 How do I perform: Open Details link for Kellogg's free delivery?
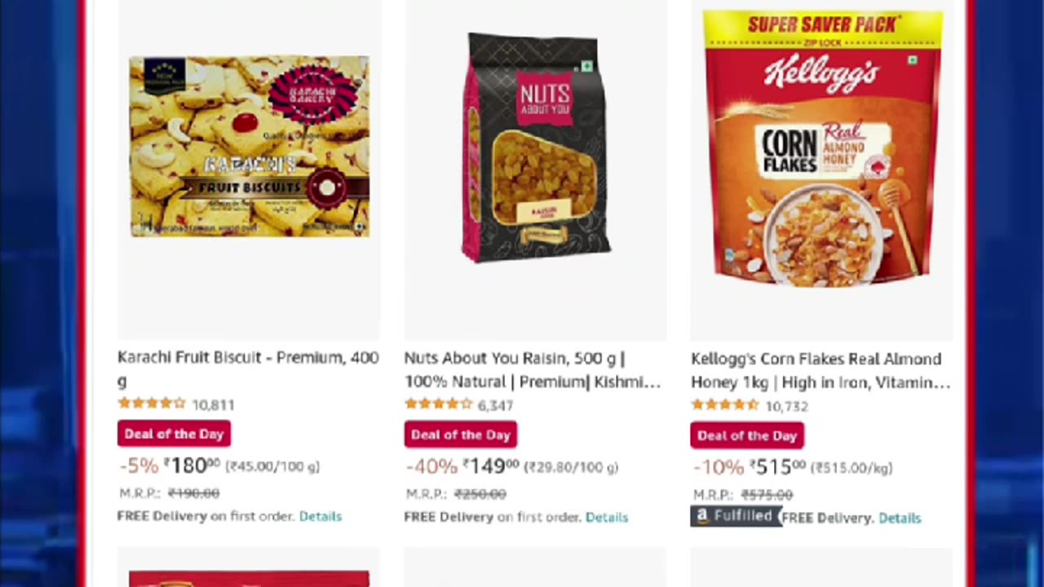pyautogui.click(x=899, y=518)
